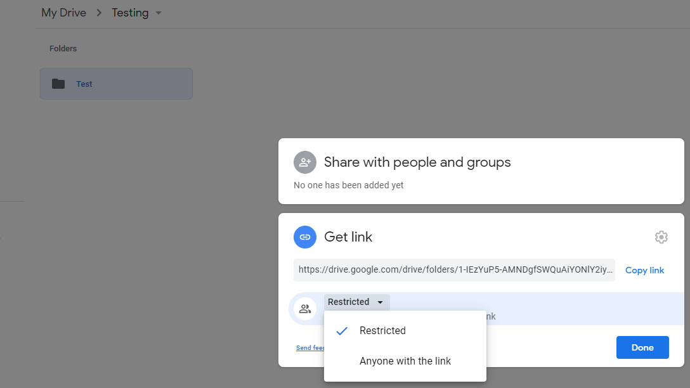The image size is (690, 388).
Task: Click the Testing breadcrumb label
Action: click(x=130, y=13)
